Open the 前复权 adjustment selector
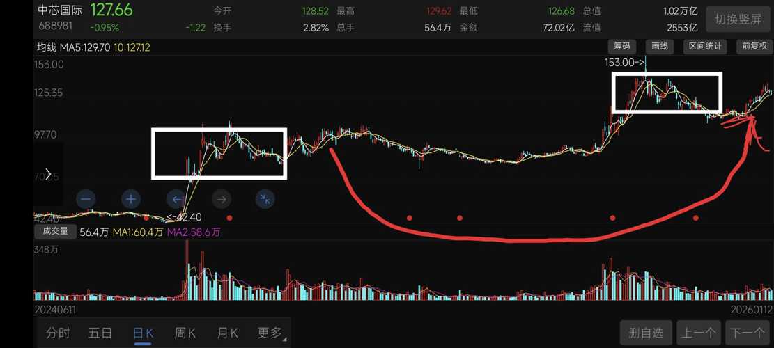Viewport: 774px width, 348px height. click(754, 47)
